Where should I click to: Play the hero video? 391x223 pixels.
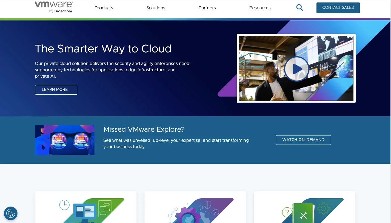point(296,69)
